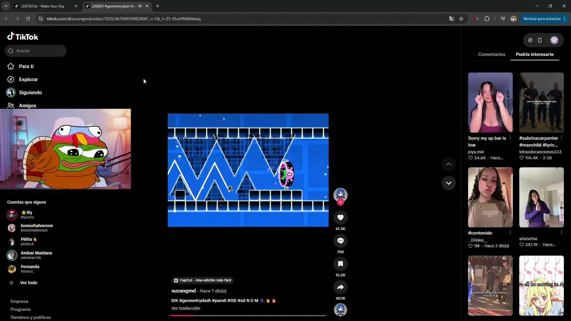571x321 pixels.
Task: Switch to TikTok - Make Your Day tab
Action: tap(42, 6)
